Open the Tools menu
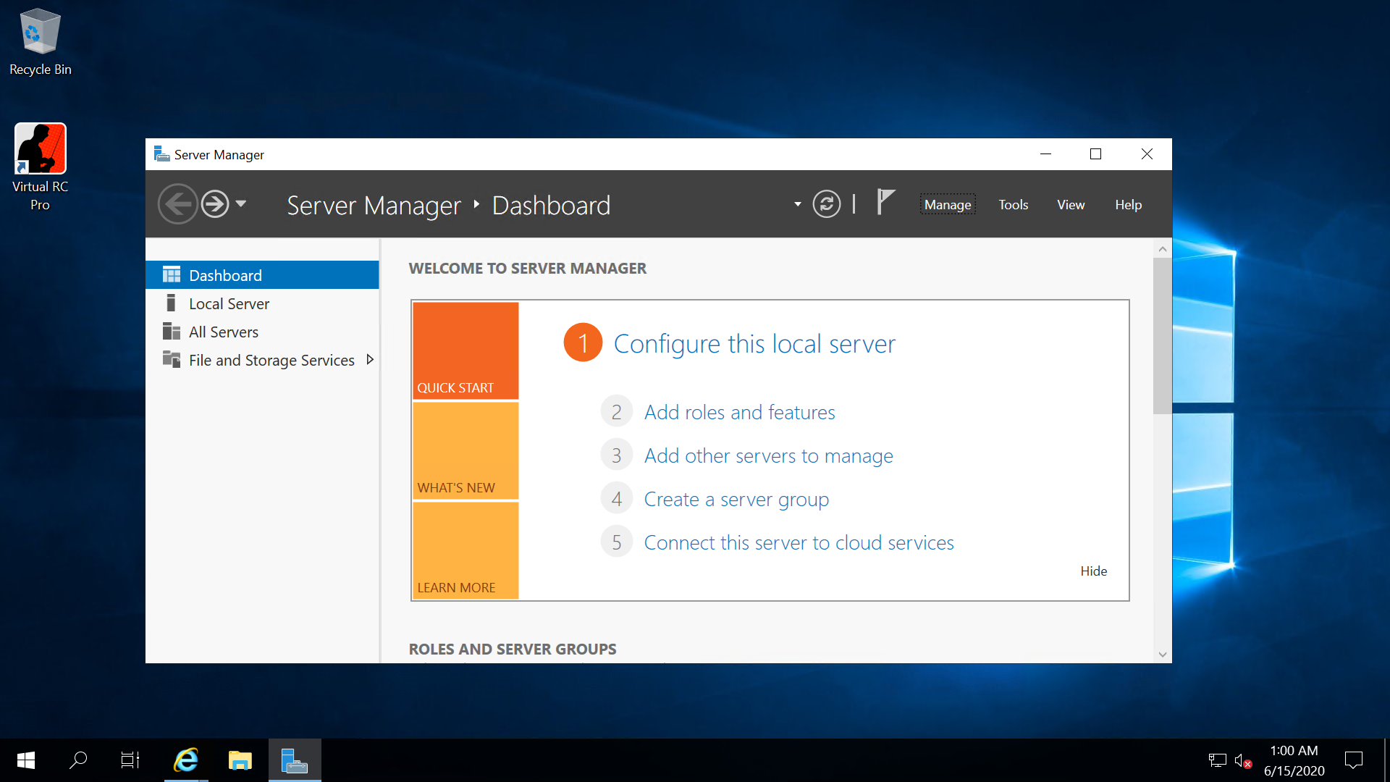The height and width of the screenshot is (782, 1390). [1014, 205]
